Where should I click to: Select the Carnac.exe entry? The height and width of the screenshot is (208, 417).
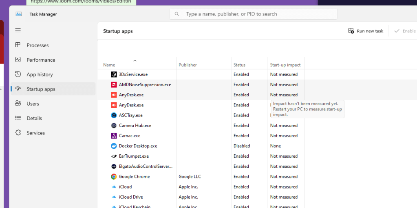130,136
